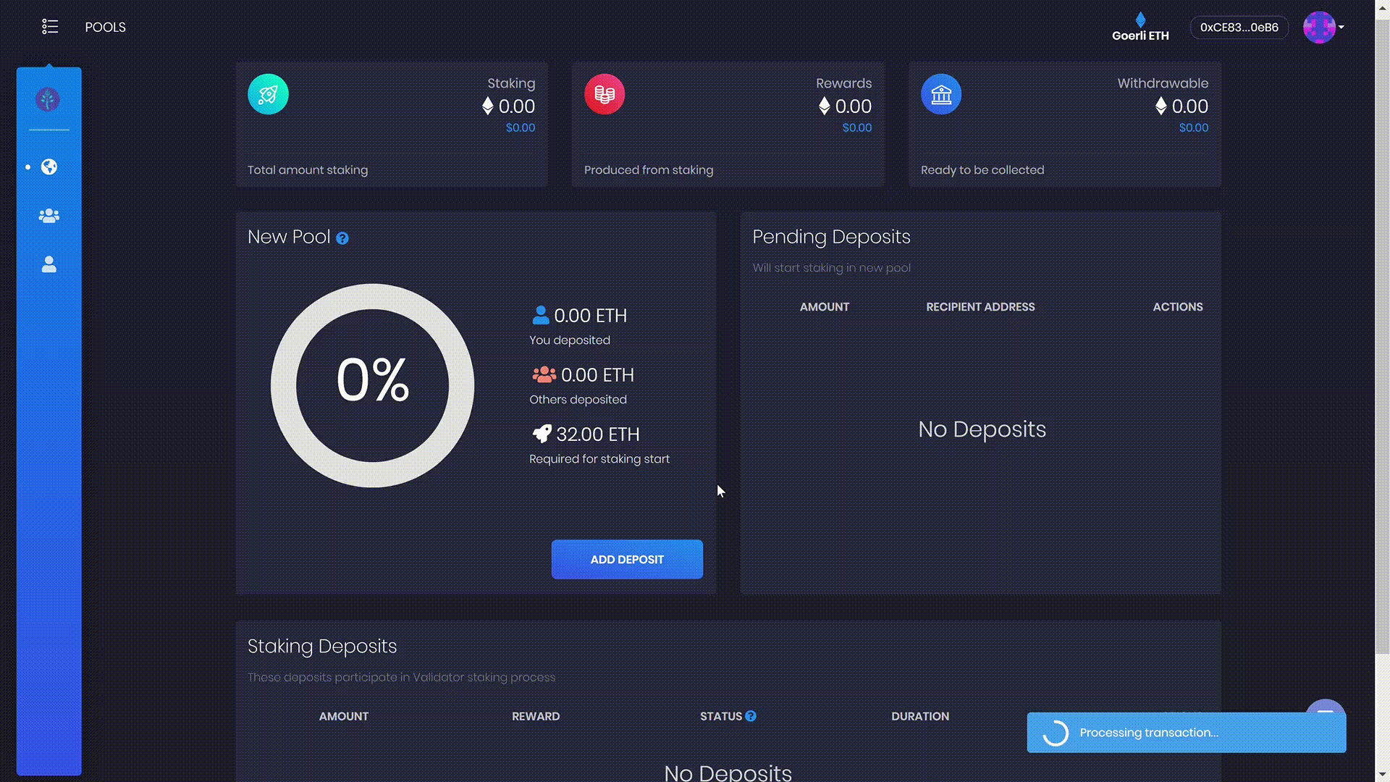The width and height of the screenshot is (1390, 782).
Task: Expand the account avatar dropdown arrow
Action: pos(1341,28)
